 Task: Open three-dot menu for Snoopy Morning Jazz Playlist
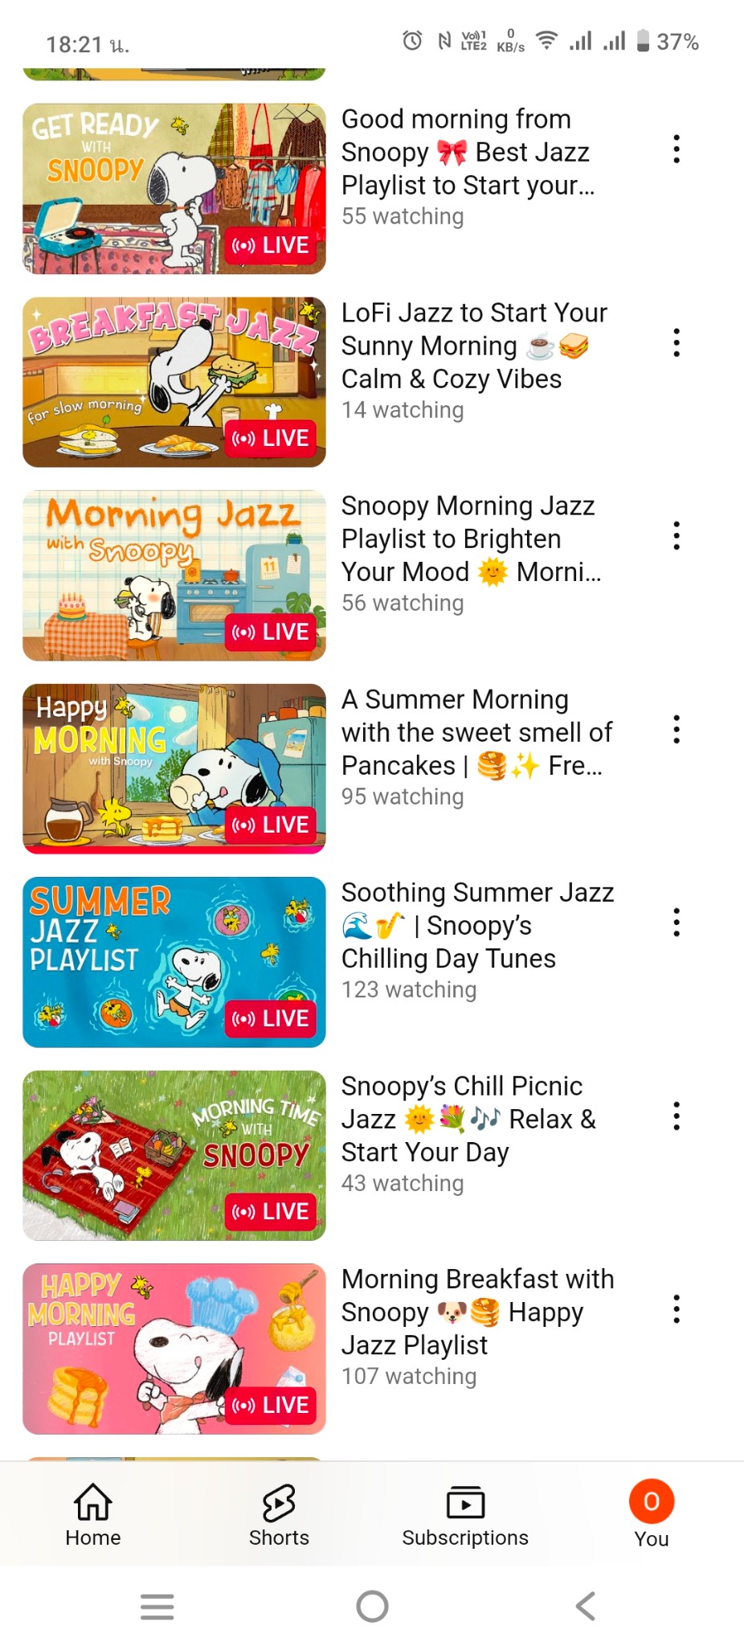tap(677, 536)
